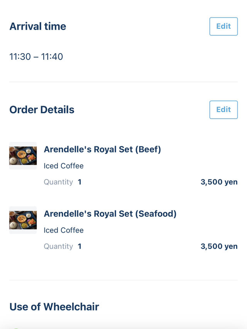Click the Beef set 3,500 yen price

click(x=219, y=182)
